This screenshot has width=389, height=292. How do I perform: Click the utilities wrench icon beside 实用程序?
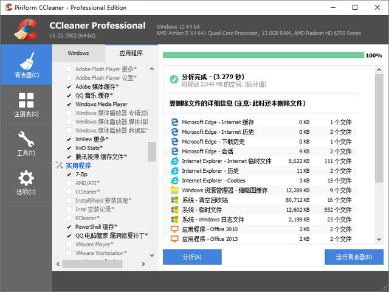(x=59, y=165)
